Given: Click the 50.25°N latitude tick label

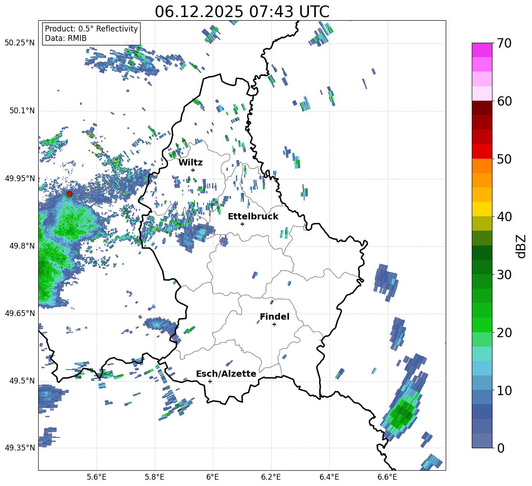Looking at the screenshot, I should tap(20, 43).
